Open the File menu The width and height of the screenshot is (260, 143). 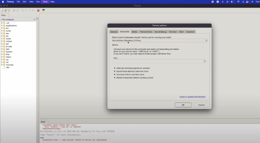pos(18,2)
